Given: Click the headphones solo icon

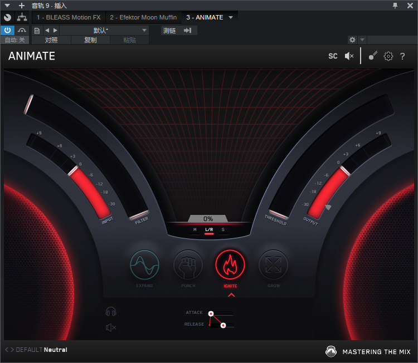Looking at the screenshot, I should tap(111, 312).
